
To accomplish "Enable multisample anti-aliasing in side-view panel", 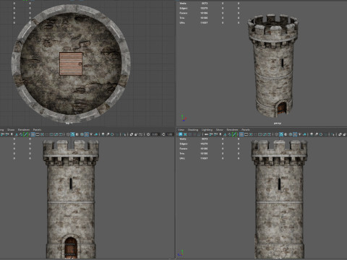I will pos(321,134).
